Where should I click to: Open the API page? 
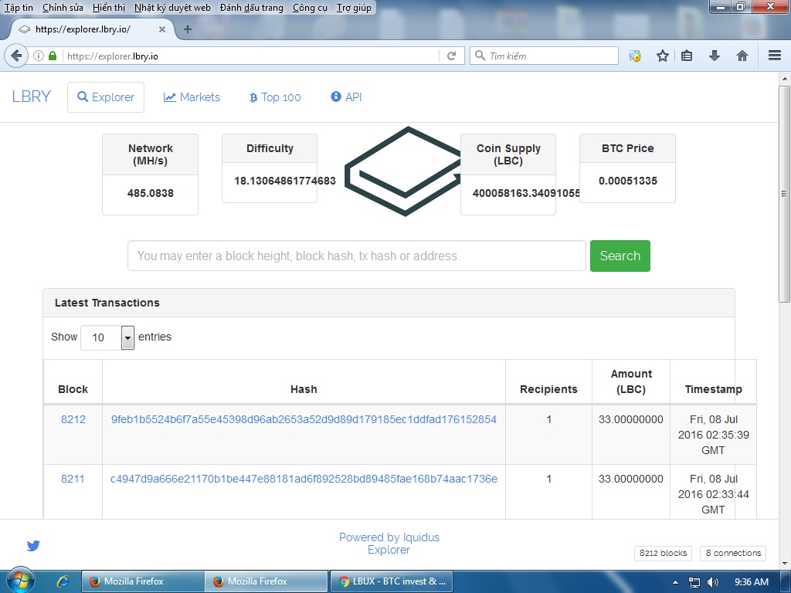pos(346,97)
